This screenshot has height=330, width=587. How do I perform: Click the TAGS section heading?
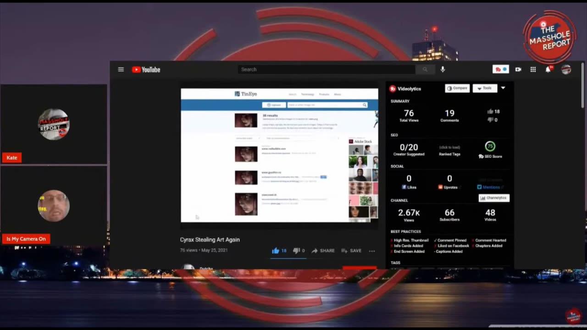tap(395, 263)
